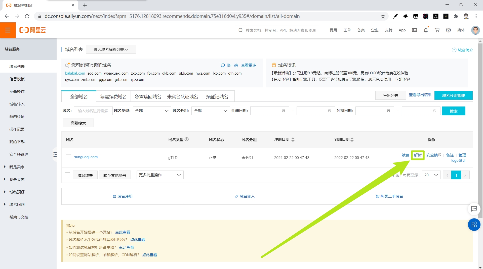Click the highlighted 解析 link
The image size is (483, 269).
click(x=418, y=155)
